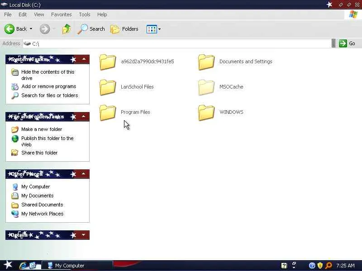Viewport: 362px width, 271px height.
Task: Open the Back history dropdown arrow
Action: [x=31, y=29]
